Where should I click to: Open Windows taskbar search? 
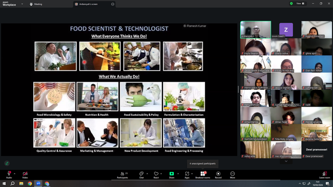click(12, 183)
